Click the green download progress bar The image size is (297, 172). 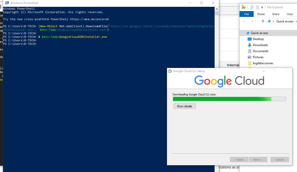[229, 99]
